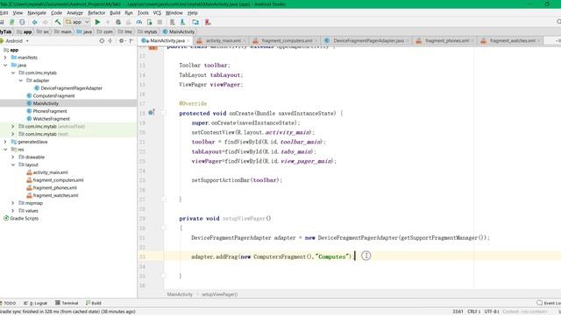The width and height of the screenshot is (561, 315).
Task: Open the TODO tool window
Action: (x=8, y=303)
